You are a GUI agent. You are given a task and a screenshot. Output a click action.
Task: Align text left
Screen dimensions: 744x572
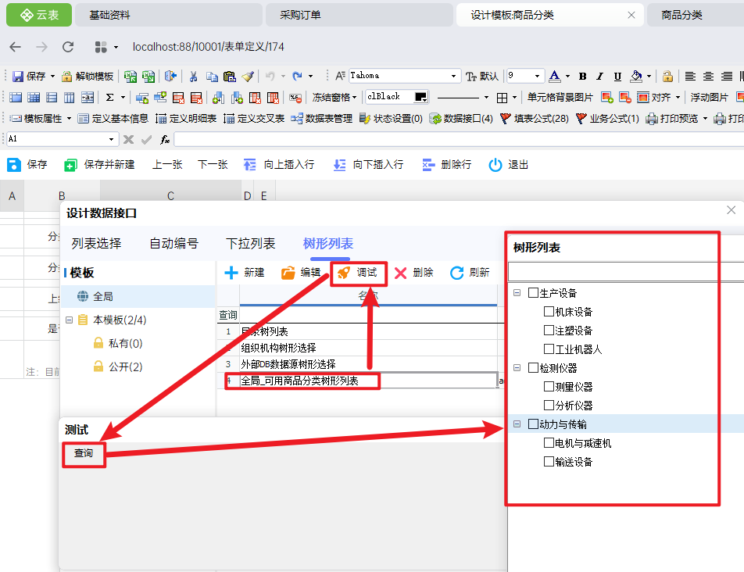(690, 76)
